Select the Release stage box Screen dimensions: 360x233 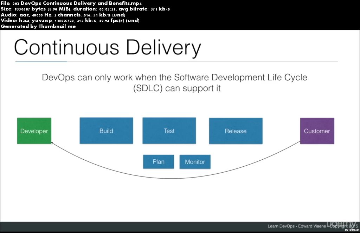pyautogui.click(x=236, y=131)
